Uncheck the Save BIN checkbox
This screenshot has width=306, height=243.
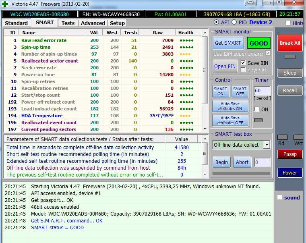coord(243,63)
